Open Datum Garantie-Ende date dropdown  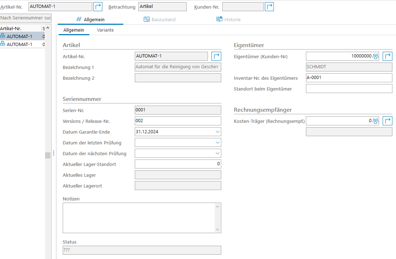coord(217,132)
